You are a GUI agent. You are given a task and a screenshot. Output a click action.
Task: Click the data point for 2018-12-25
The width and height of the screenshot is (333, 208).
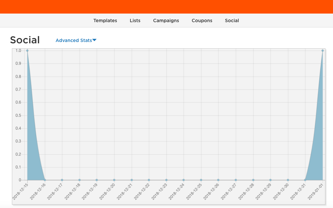point(201,180)
